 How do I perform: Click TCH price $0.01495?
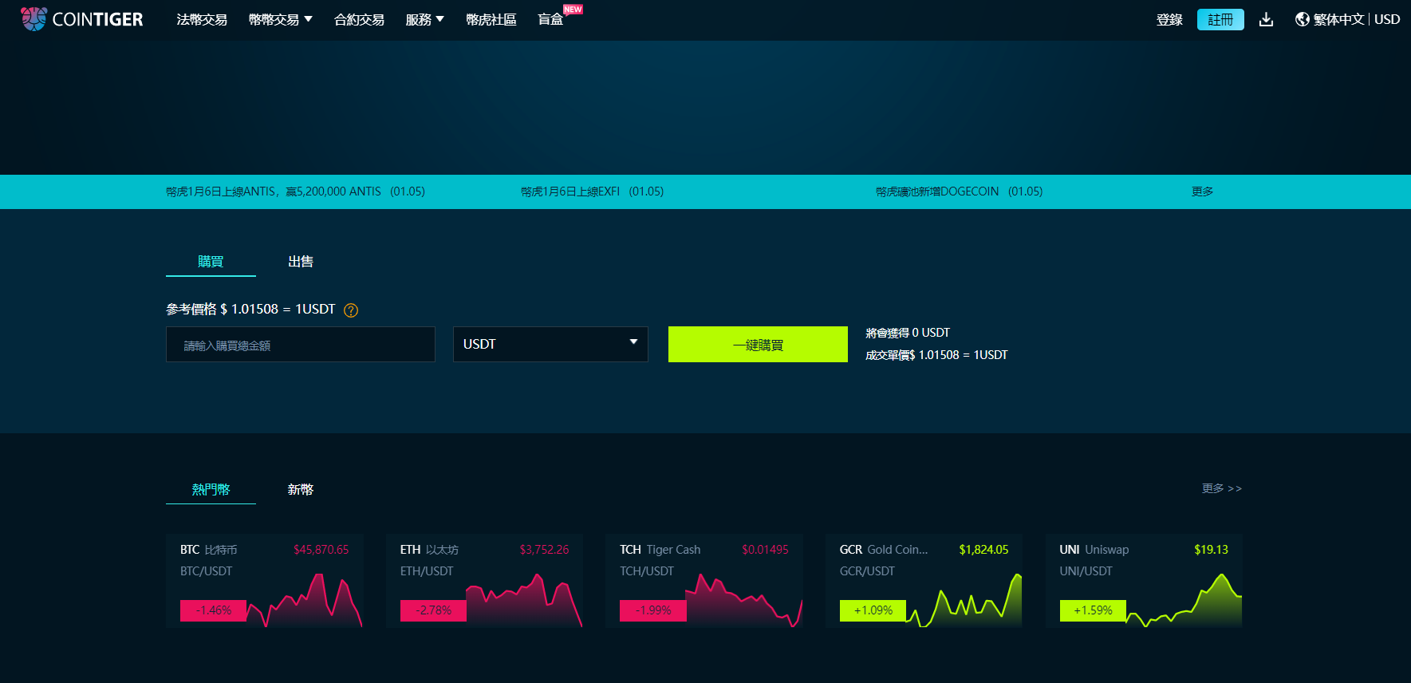pos(765,550)
